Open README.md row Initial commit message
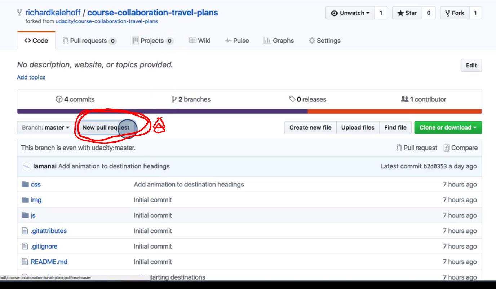The width and height of the screenshot is (496, 289). pos(153,262)
